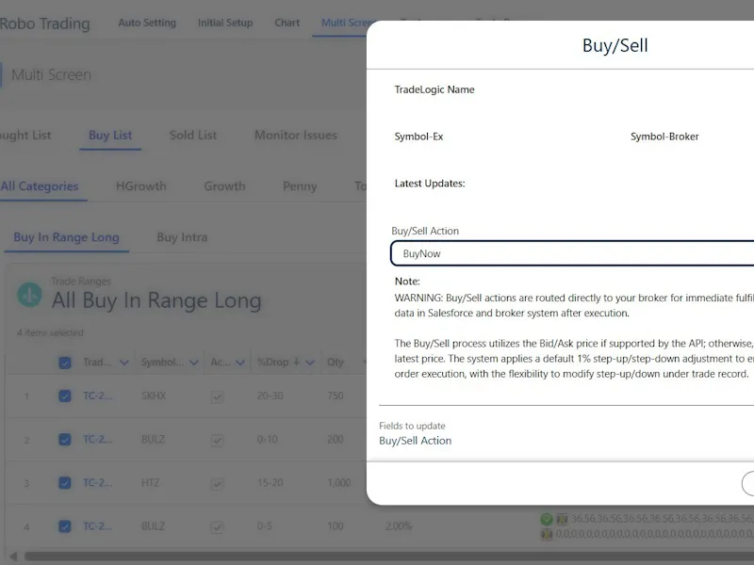Open the Ac... column dropdown chevron
Screen dimensions: 754x565
pyautogui.click(x=240, y=363)
